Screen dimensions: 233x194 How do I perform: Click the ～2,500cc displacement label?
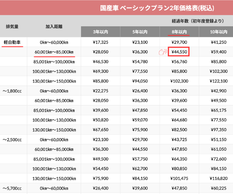pyautogui.click(x=12, y=139)
